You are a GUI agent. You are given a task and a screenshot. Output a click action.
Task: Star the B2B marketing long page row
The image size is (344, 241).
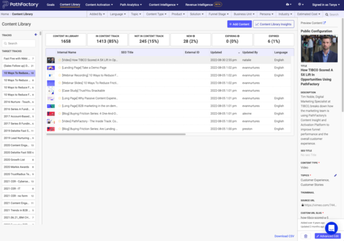coord(60,106)
